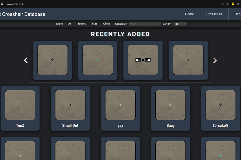Click the send arrow icon in browser toolbar

[x=238, y=4]
